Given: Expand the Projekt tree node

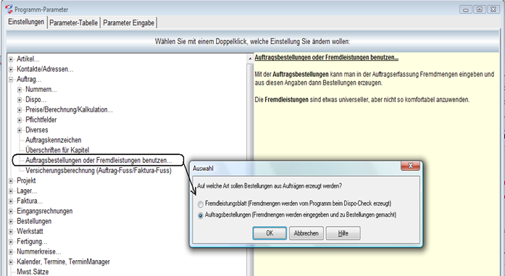Looking at the screenshot, I should pos(11,181).
